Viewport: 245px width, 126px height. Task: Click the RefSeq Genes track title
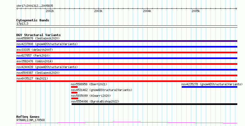point(28,117)
